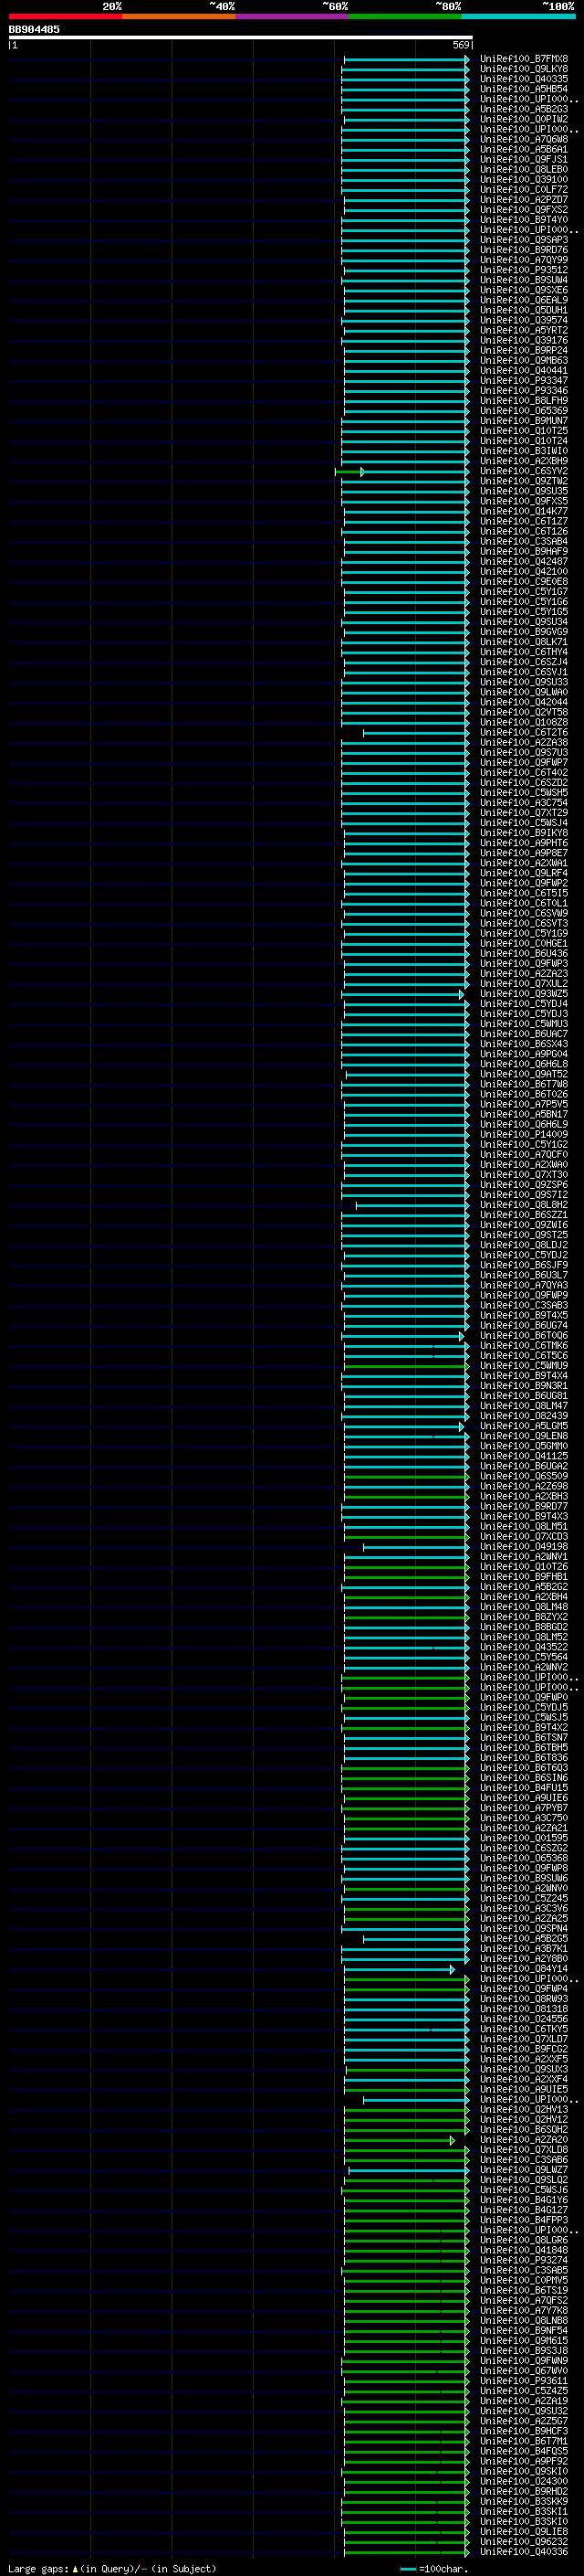
Task: Click hit name UniRef100_Q9SXE6
Action: [x=524, y=290]
